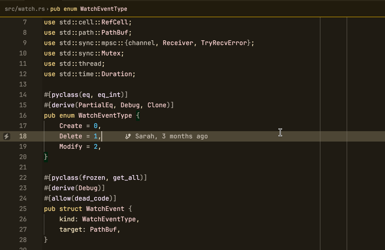Select line number 21 in gutter
385x250 pixels.
[23, 167]
